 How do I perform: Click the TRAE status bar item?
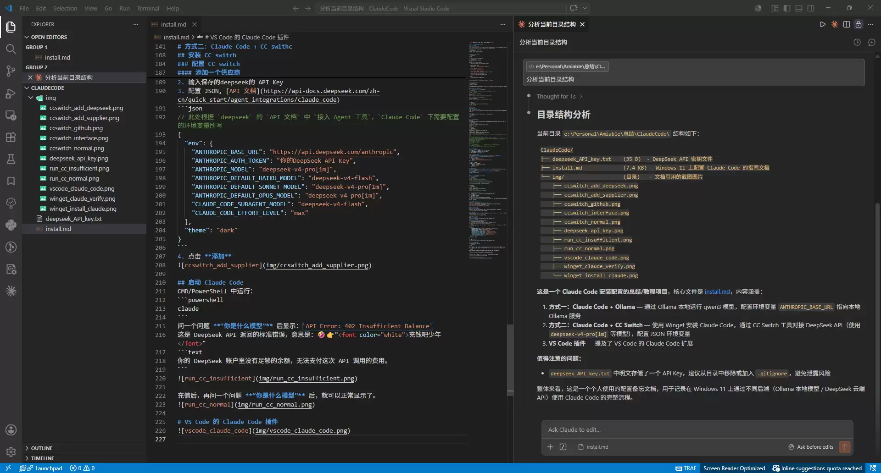(686, 468)
